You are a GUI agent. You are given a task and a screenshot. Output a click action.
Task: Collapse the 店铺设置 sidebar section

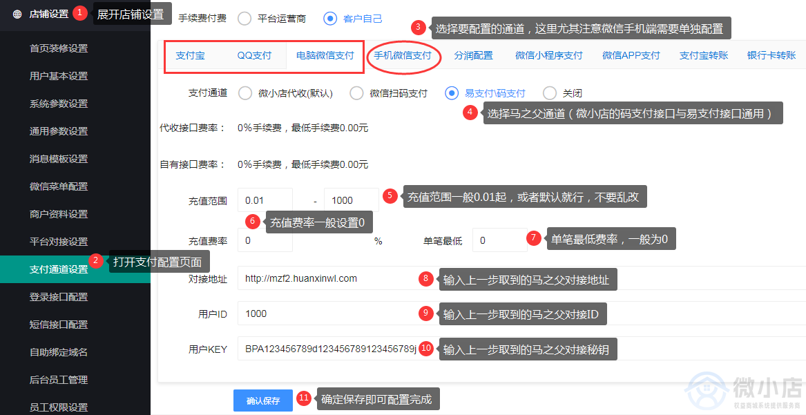(x=48, y=15)
